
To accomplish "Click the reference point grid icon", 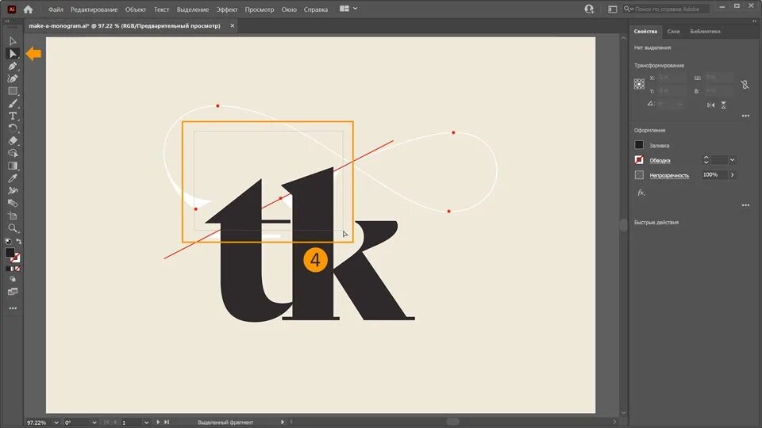I will click(x=639, y=84).
